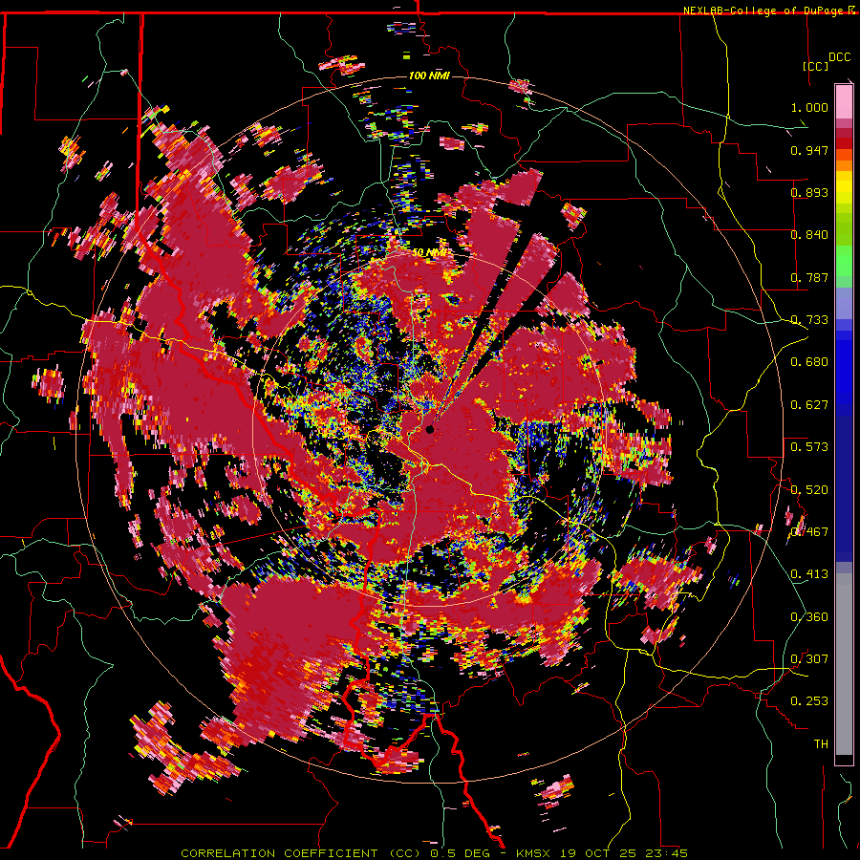The width and height of the screenshot is (860, 860).
Task: Click the 0.680 scale value
Action: (809, 362)
